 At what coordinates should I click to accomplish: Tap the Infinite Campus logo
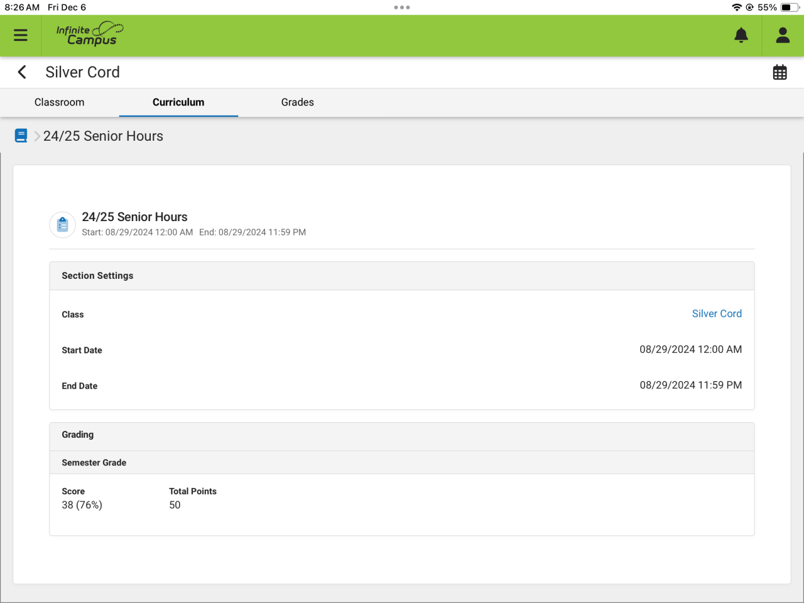(90, 34)
